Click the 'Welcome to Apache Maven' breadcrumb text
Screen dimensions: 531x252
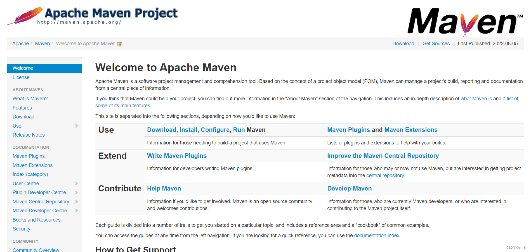[x=86, y=44]
